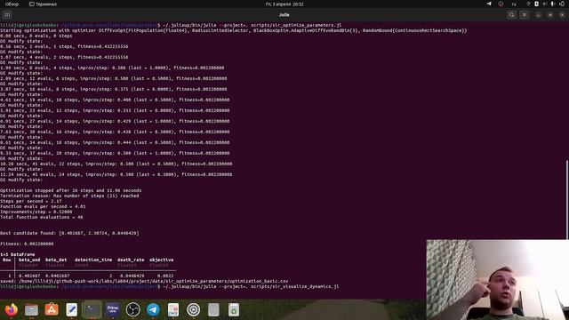Click the microphone icon in system tray

point(553,4)
